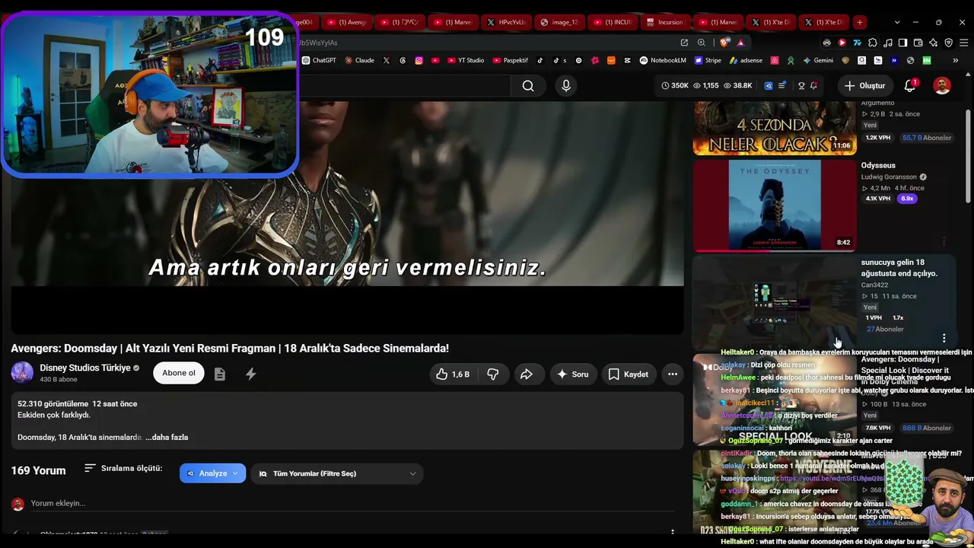Click the zoom magnifier in address bar
The width and height of the screenshot is (974, 548).
pyautogui.click(x=701, y=43)
